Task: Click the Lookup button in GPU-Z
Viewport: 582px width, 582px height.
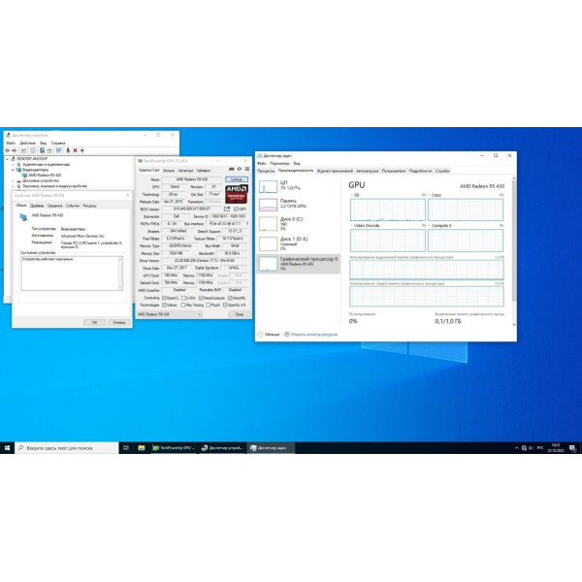Action: (237, 179)
